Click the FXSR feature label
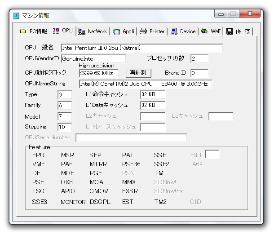274x235 pixels. 130,191
